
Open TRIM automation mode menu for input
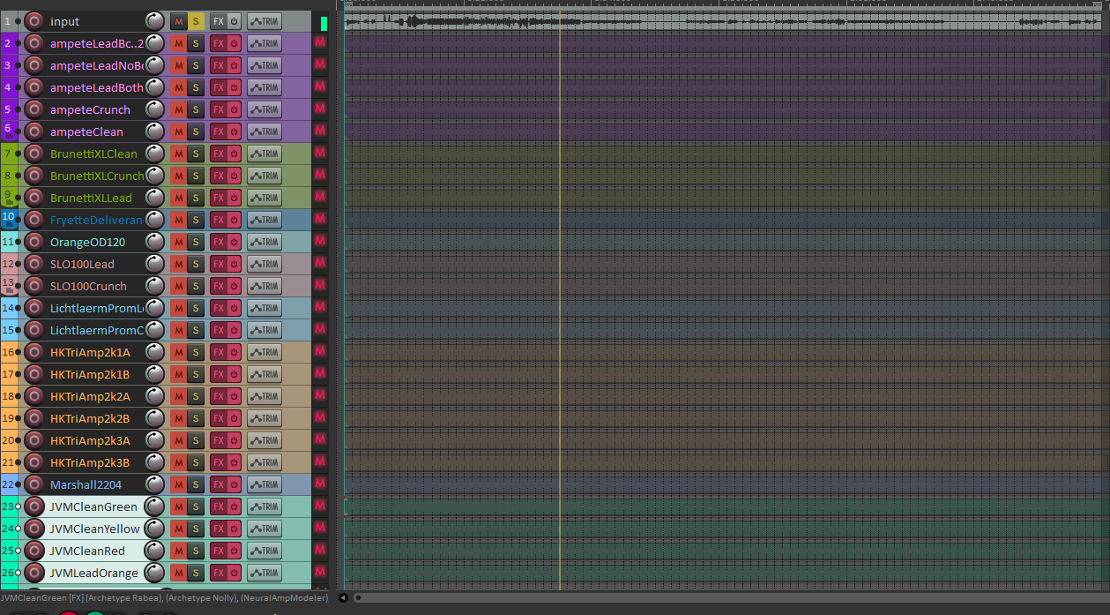264,21
